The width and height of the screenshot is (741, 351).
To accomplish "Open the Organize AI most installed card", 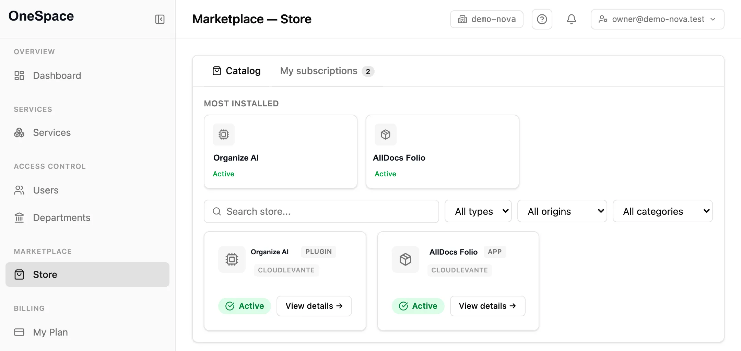I will pyautogui.click(x=281, y=152).
